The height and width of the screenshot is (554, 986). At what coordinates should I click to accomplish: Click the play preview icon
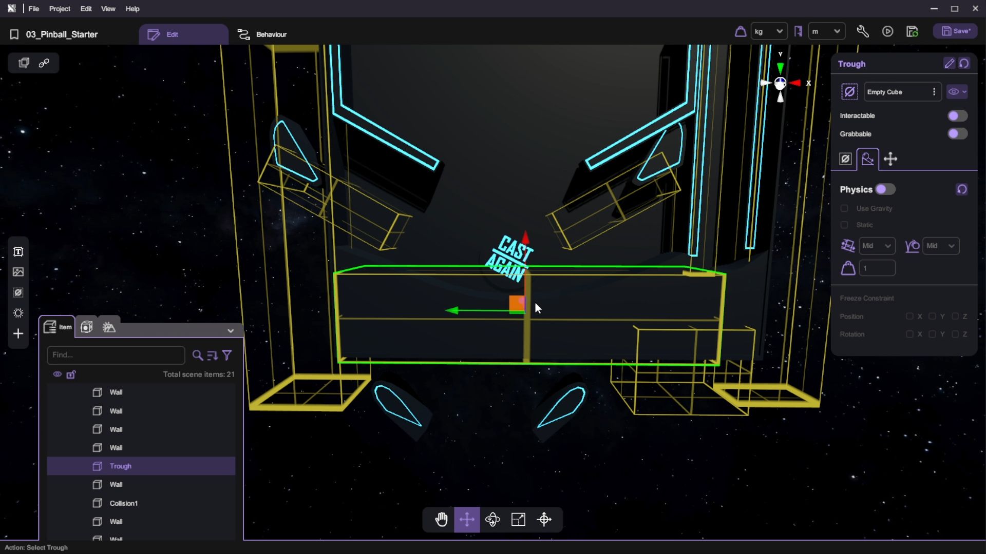click(x=887, y=32)
